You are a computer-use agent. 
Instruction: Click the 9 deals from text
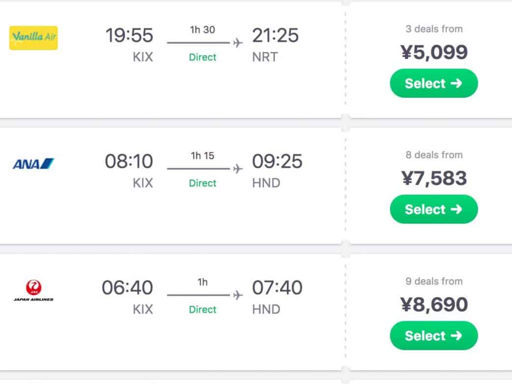point(434,281)
